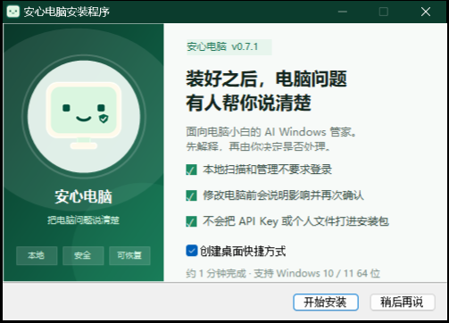Click the smiling monitor mascot logo
The width and height of the screenshot is (449, 323).
[x=84, y=116]
